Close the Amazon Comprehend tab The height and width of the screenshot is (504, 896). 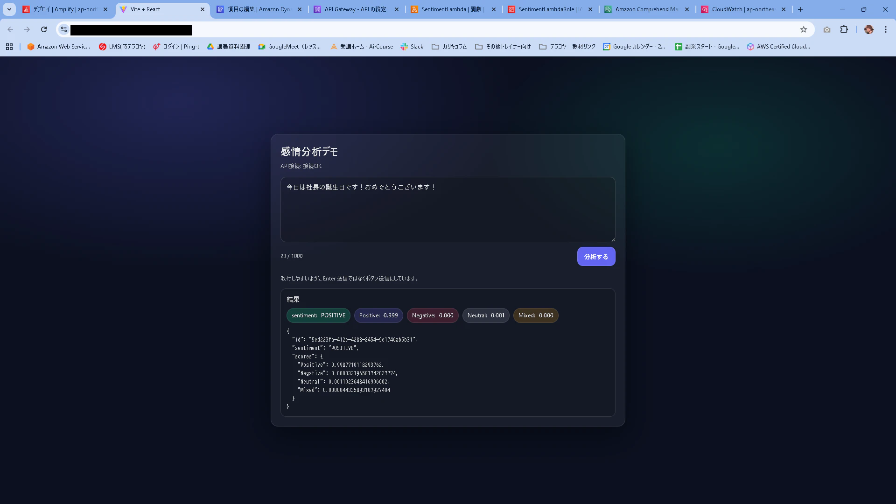click(686, 9)
